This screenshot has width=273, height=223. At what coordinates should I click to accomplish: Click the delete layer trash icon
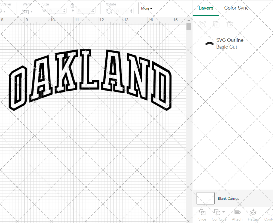click(x=230, y=24)
